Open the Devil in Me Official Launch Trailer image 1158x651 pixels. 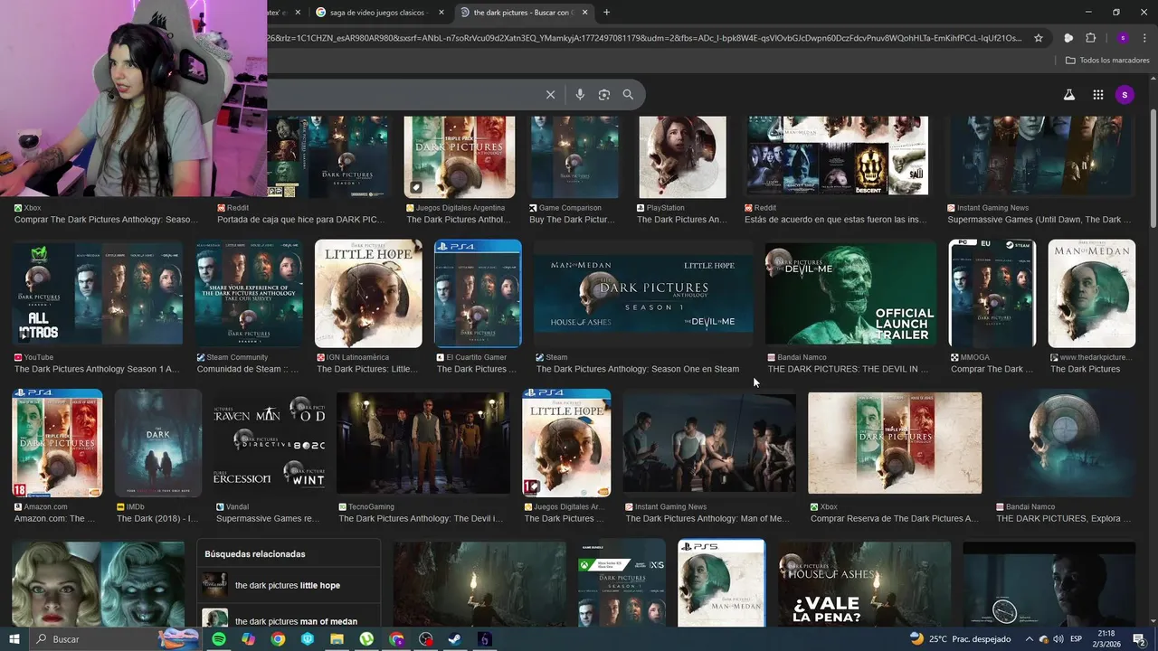click(x=850, y=294)
